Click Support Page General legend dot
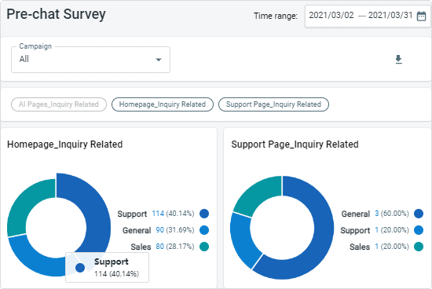The width and height of the screenshot is (432, 289). [x=419, y=214]
